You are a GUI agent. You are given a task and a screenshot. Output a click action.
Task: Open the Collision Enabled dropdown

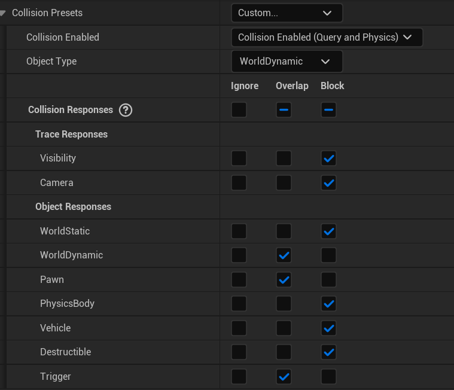327,37
